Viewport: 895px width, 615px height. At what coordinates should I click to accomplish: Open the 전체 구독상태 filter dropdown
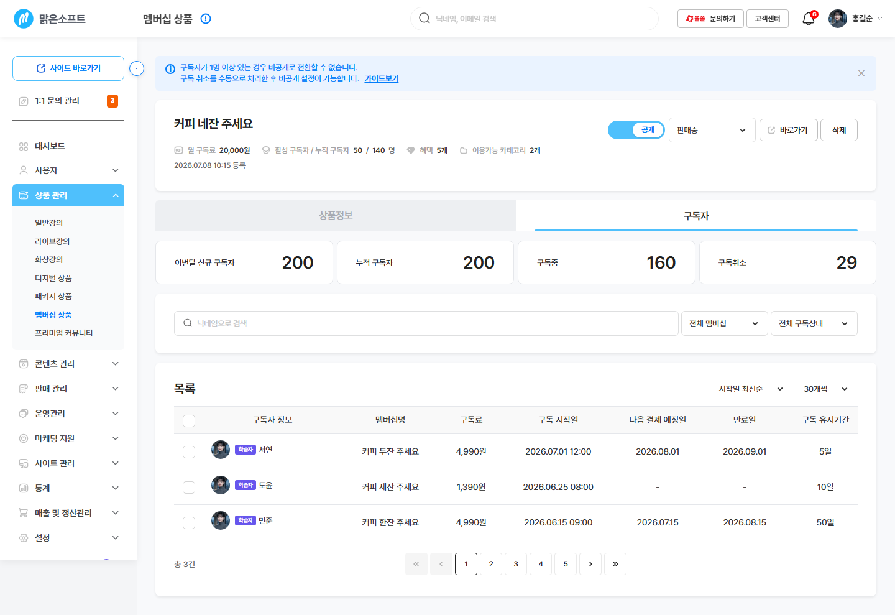pyautogui.click(x=814, y=323)
